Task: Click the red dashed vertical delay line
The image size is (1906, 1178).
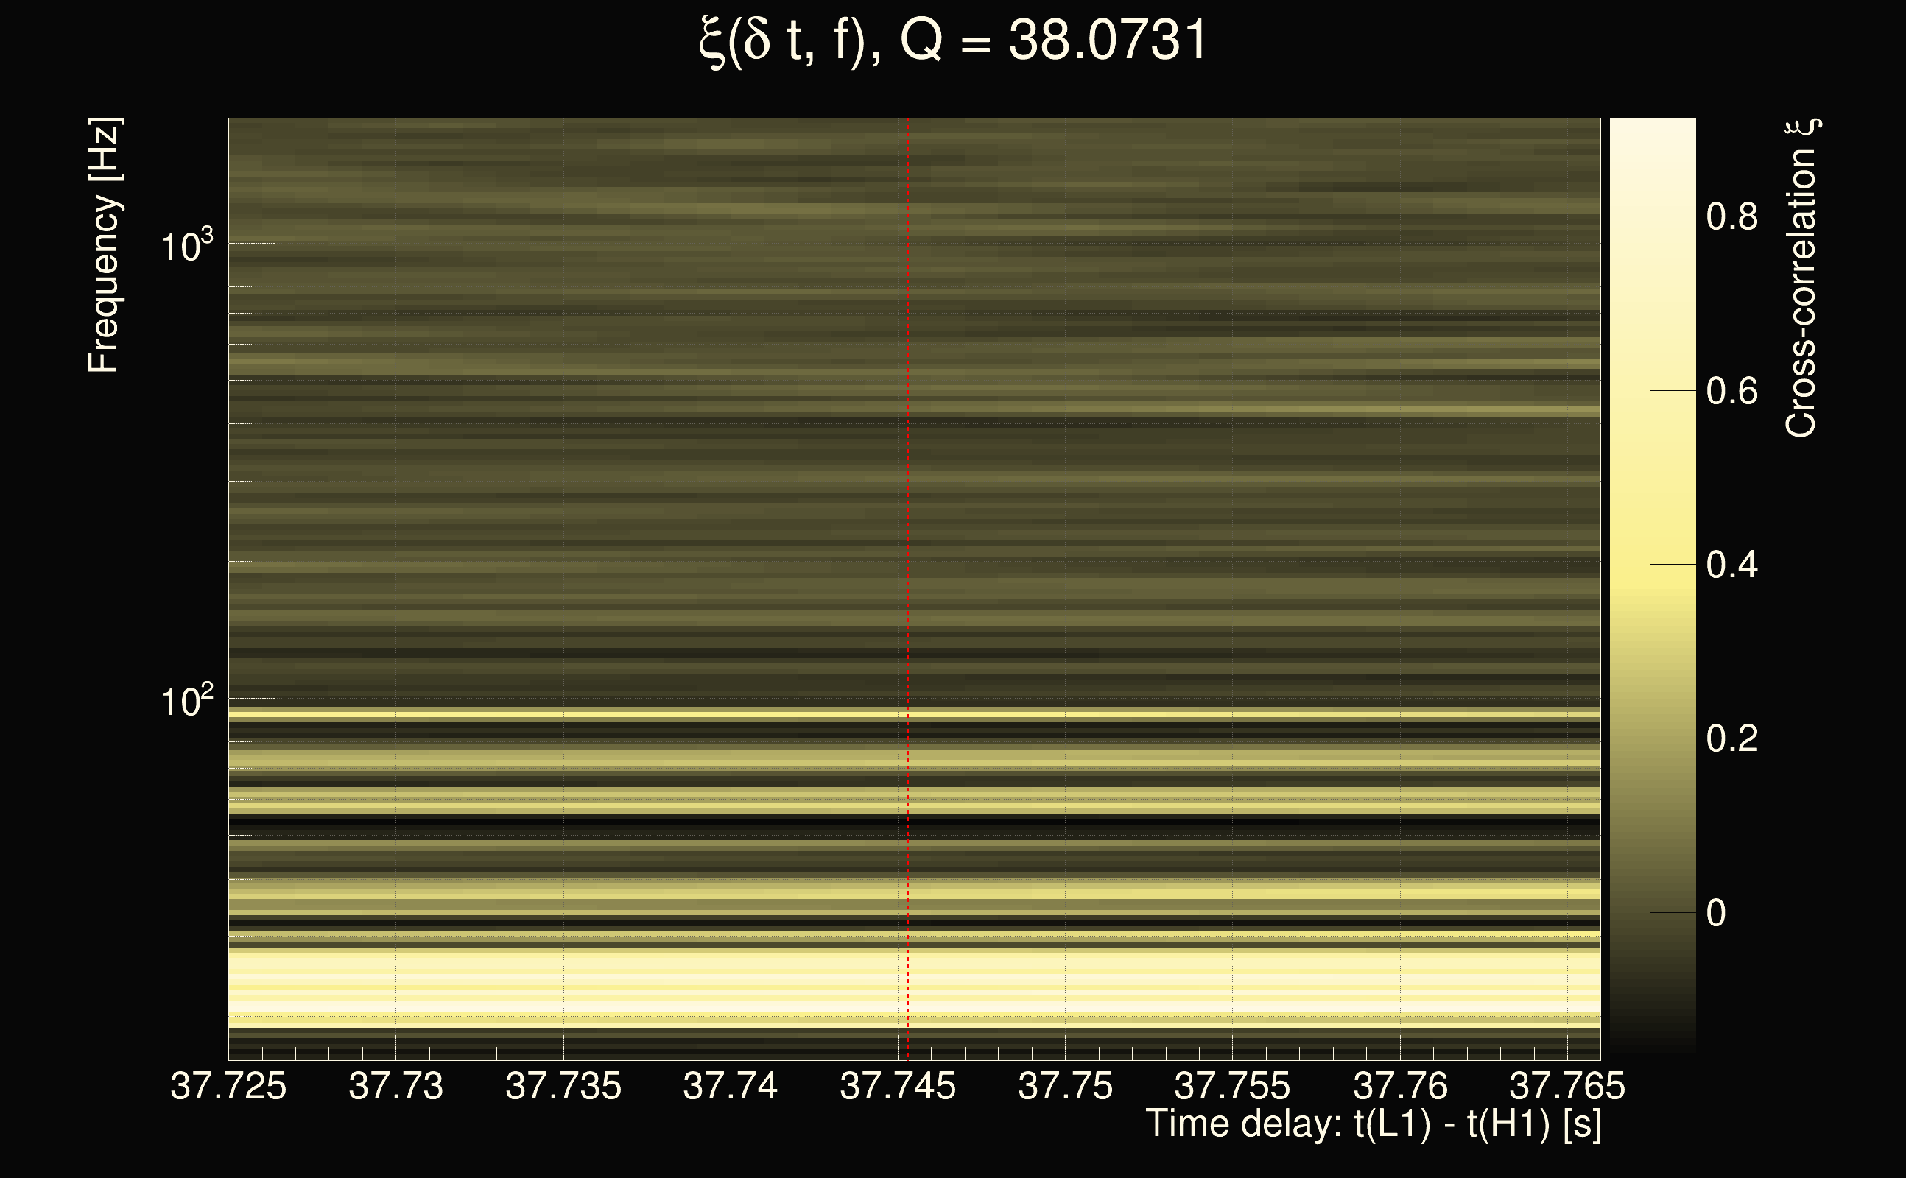Action: (908, 546)
